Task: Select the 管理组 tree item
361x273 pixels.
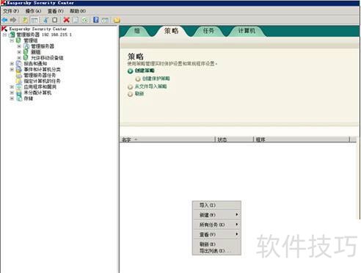Action: tap(31, 40)
